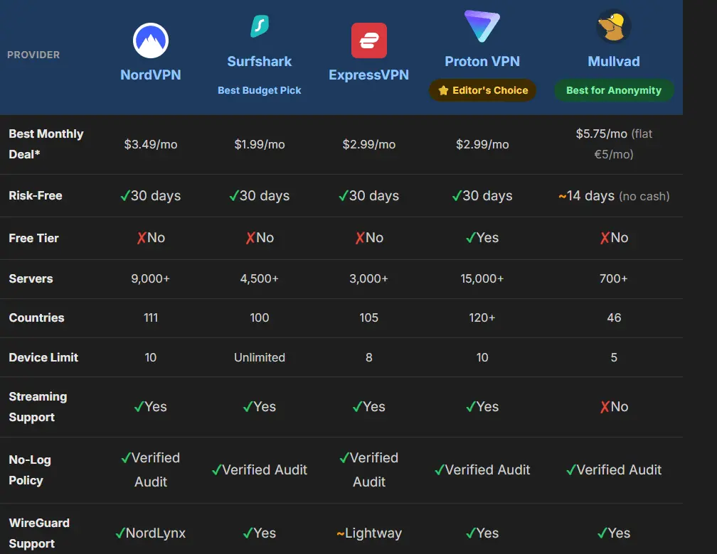
Task: Click the Free Tier row label
Action: click(x=34, y=238)
